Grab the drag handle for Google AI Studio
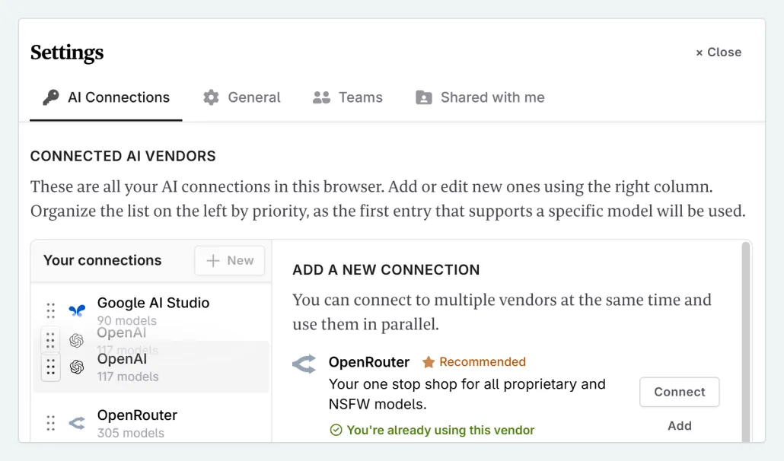Image resolution: width=784 pixels, height=461 pixels. tap(51, 310)
